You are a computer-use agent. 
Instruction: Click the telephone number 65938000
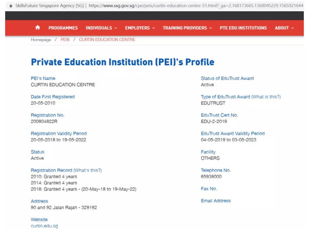click(211, 176)
